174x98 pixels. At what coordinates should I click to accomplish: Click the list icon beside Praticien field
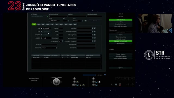95,28
